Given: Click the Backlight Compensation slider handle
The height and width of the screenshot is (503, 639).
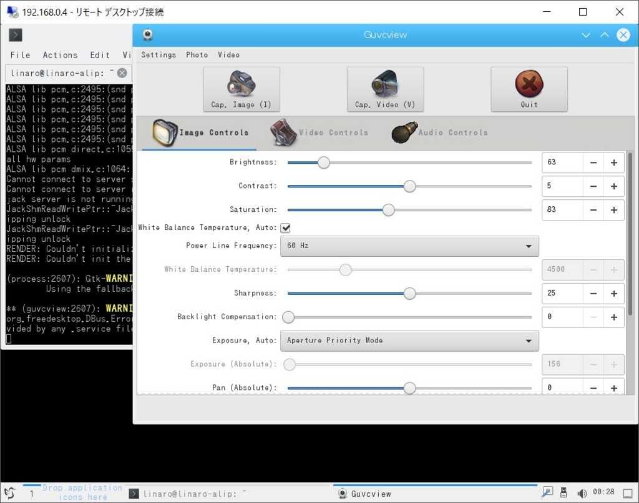Looking at the screenshot, I should click(x=288, y=317).
